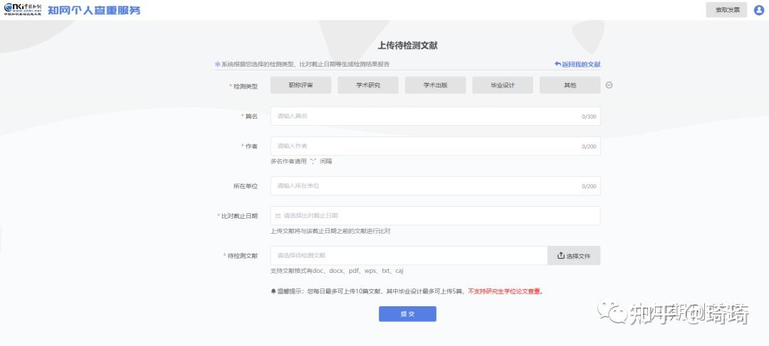Focus the 篇名 title input field
769x346 pixels.
click(436, 116)
